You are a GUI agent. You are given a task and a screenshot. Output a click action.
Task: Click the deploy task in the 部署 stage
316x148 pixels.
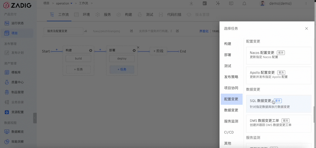[x=122, y=59]
